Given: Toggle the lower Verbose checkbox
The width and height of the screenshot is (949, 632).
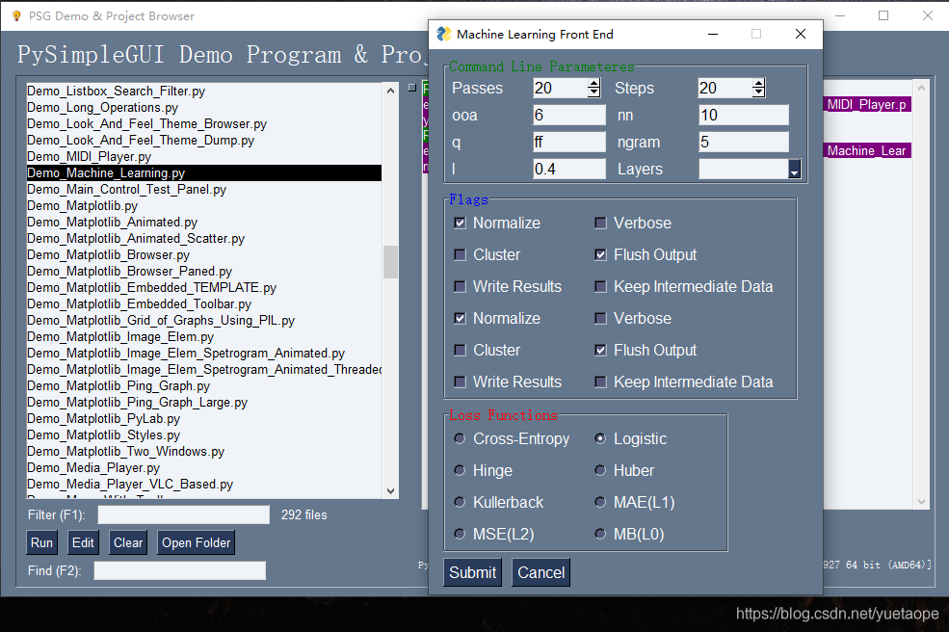Looking at the screenshot, I should tap(600, 319).
